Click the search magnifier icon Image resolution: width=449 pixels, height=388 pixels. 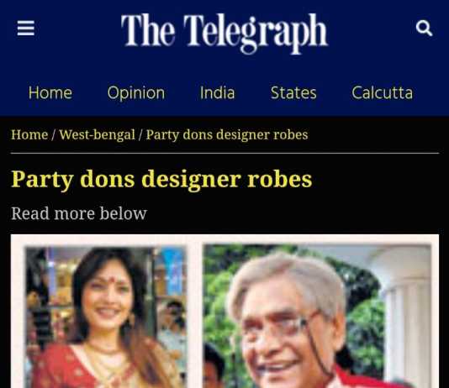click(424, 28)
